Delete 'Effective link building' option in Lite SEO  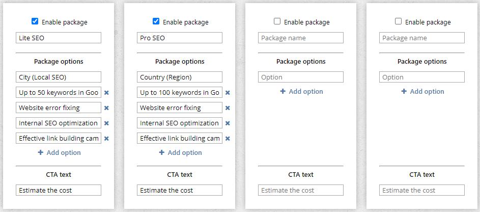[x=106, y=139]
